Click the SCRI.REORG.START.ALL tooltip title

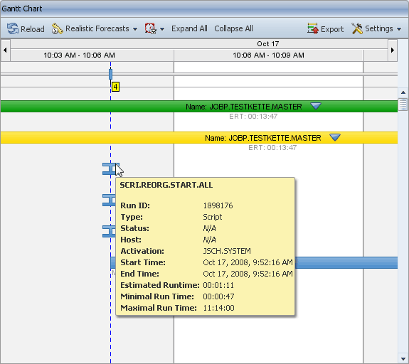point(166,185)
